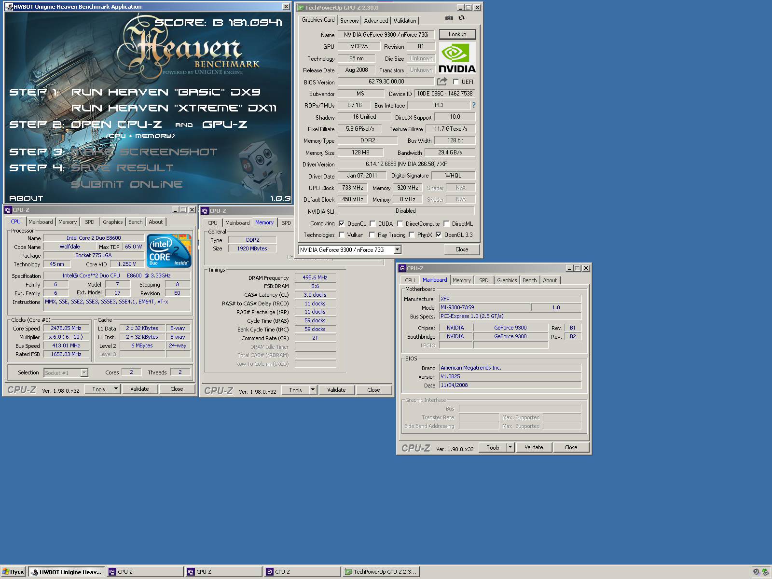Screen dimensions: 772x579
Task: Open the Validation tab in GPU-Z
Action: [x=405, y=21]
